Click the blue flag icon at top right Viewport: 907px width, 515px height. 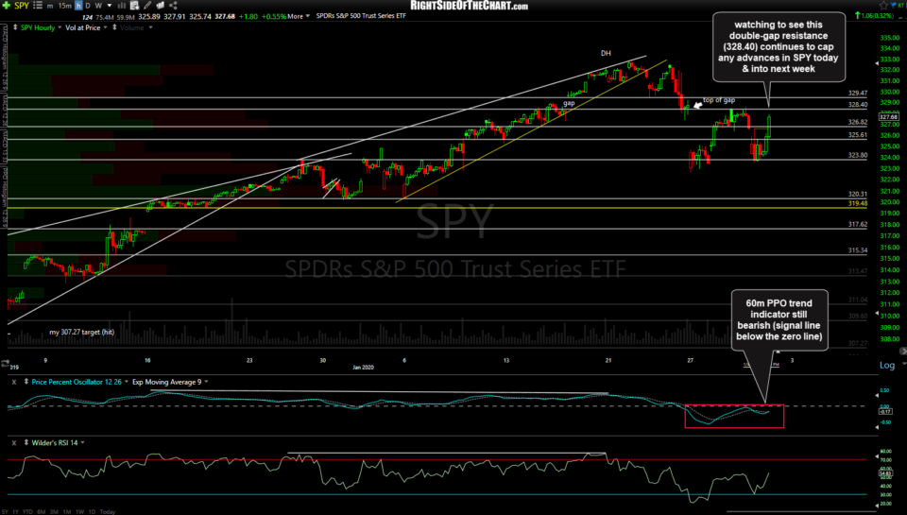click(893, 5)
